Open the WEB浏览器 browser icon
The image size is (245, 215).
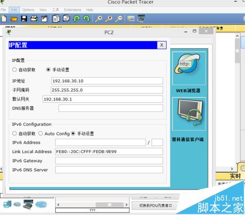(189, 68)
